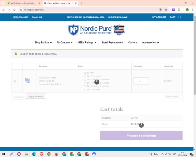This screenshot has height=157, width=196.
Task: Open Brave browser from the taskbar
Action: [42, 154]
